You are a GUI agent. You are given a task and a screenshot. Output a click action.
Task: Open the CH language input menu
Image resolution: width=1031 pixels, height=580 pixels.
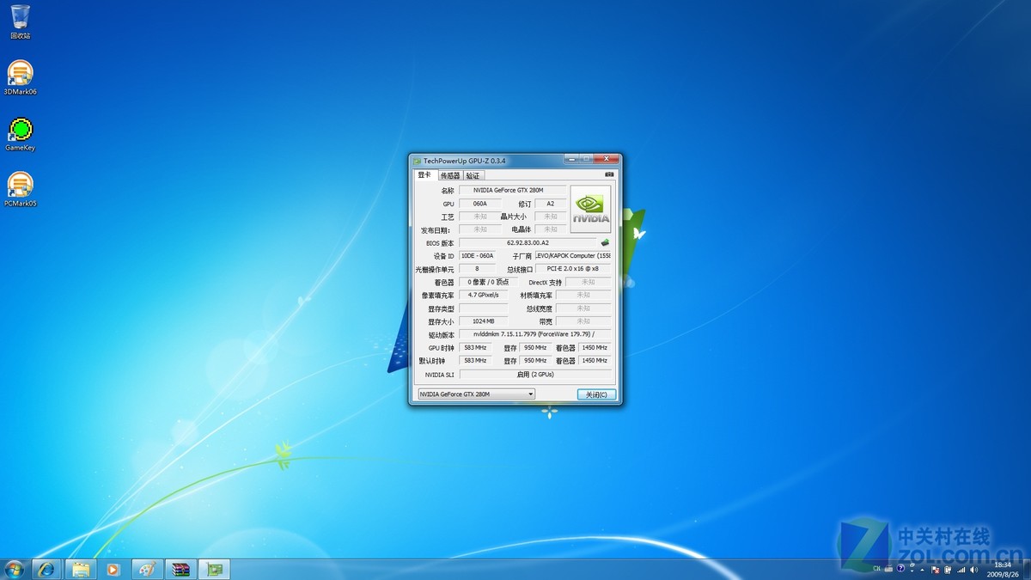(875, 569)
